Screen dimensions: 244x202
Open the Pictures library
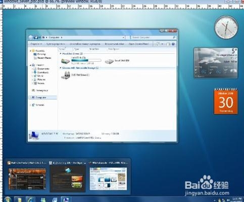[x=39, y=79]
